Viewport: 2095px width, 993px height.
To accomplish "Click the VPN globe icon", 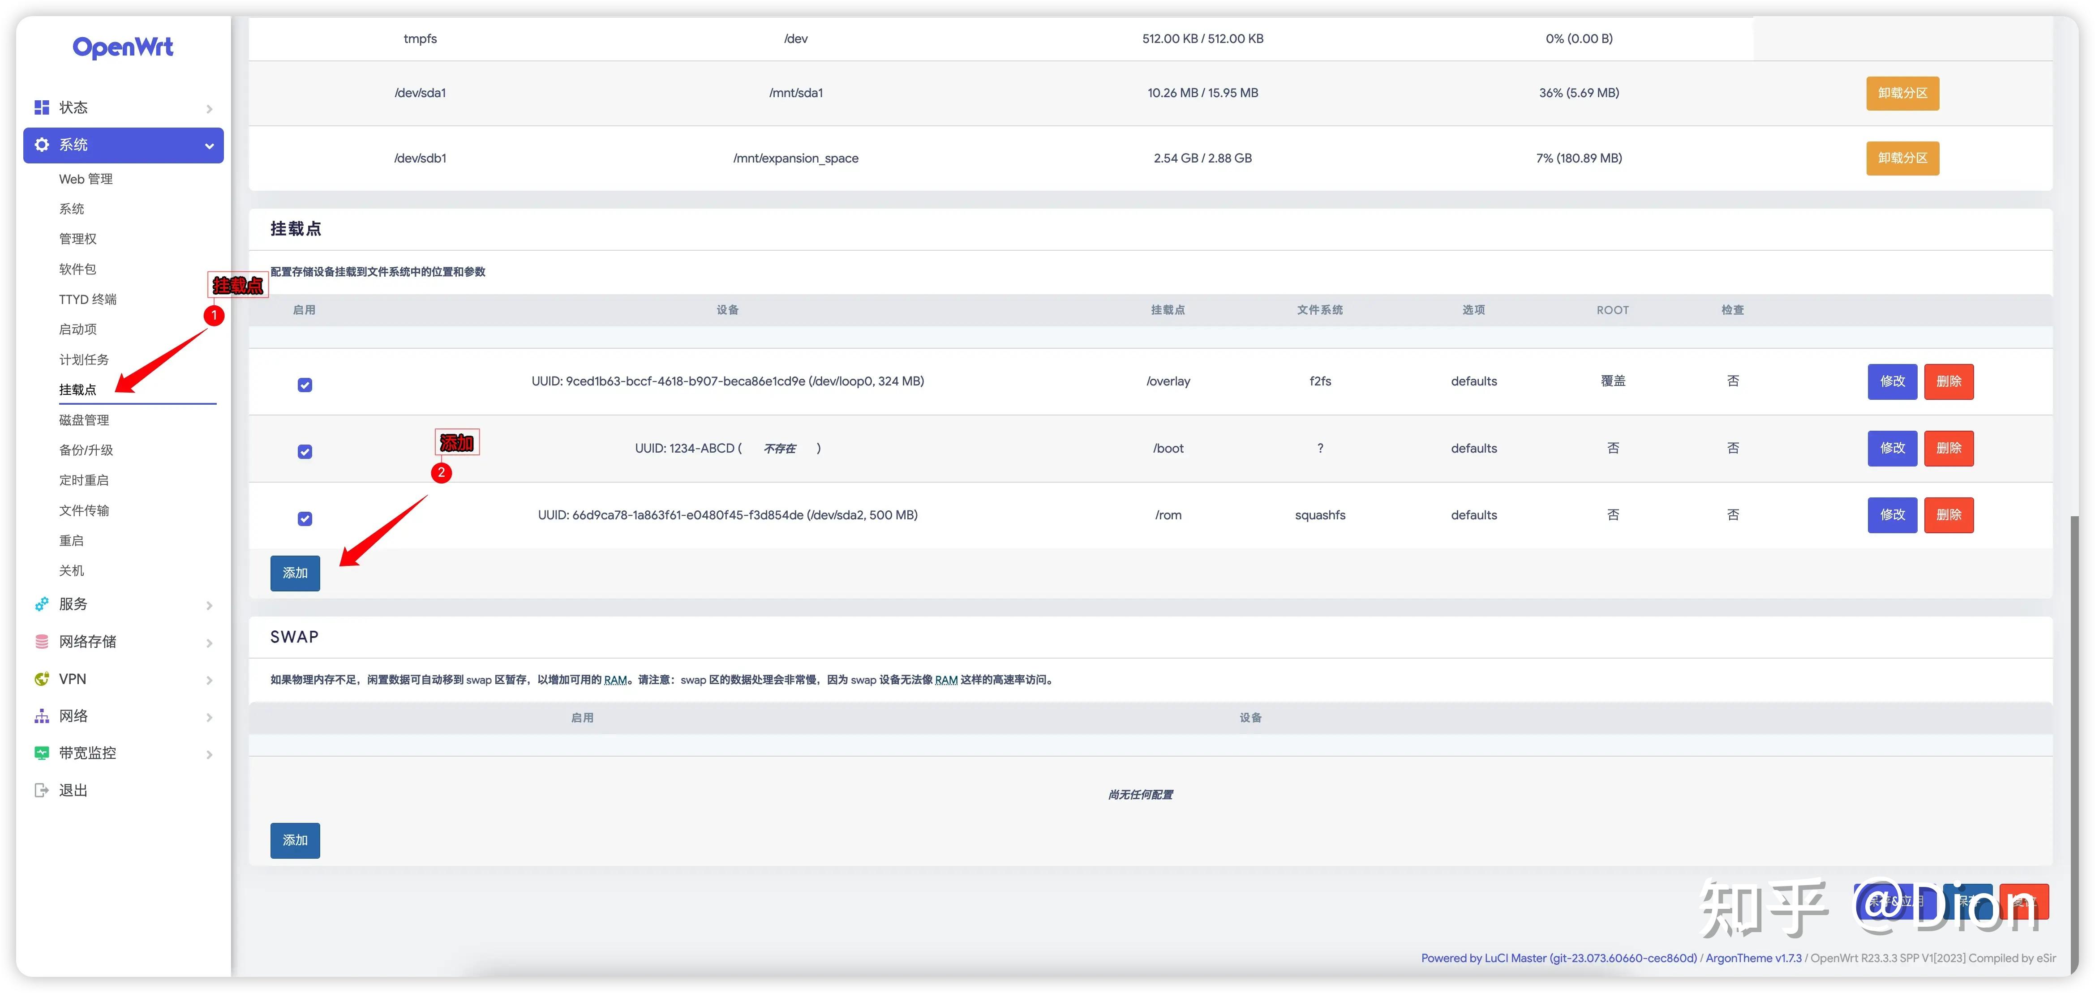I will (42, 679).
